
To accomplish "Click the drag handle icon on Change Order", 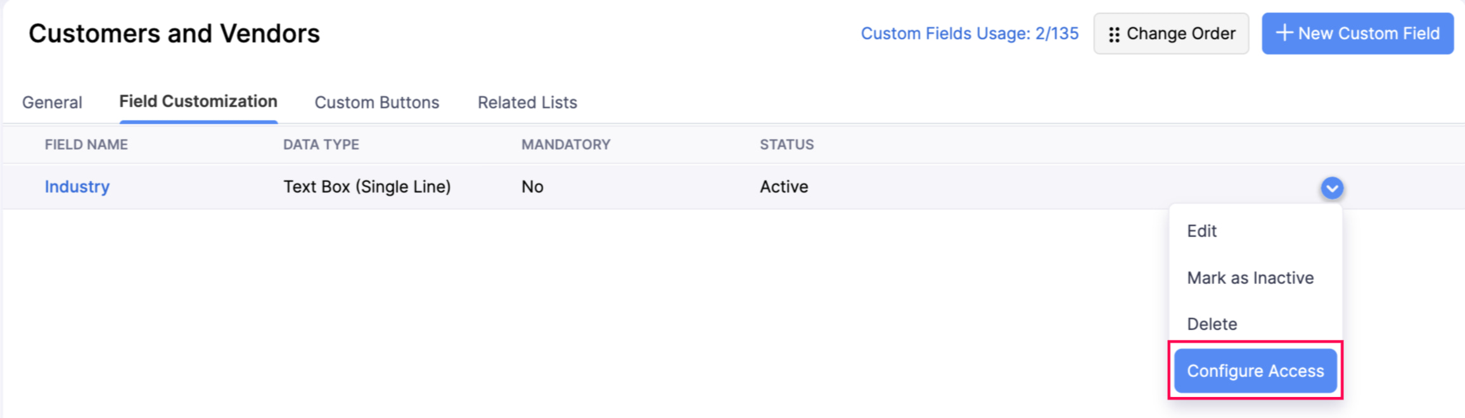I will [1114, 34].
